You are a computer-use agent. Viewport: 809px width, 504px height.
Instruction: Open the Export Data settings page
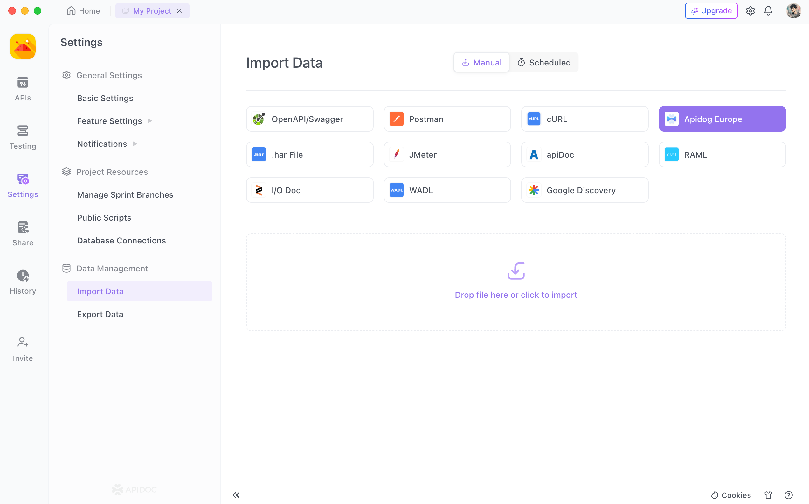click(100, 314)
